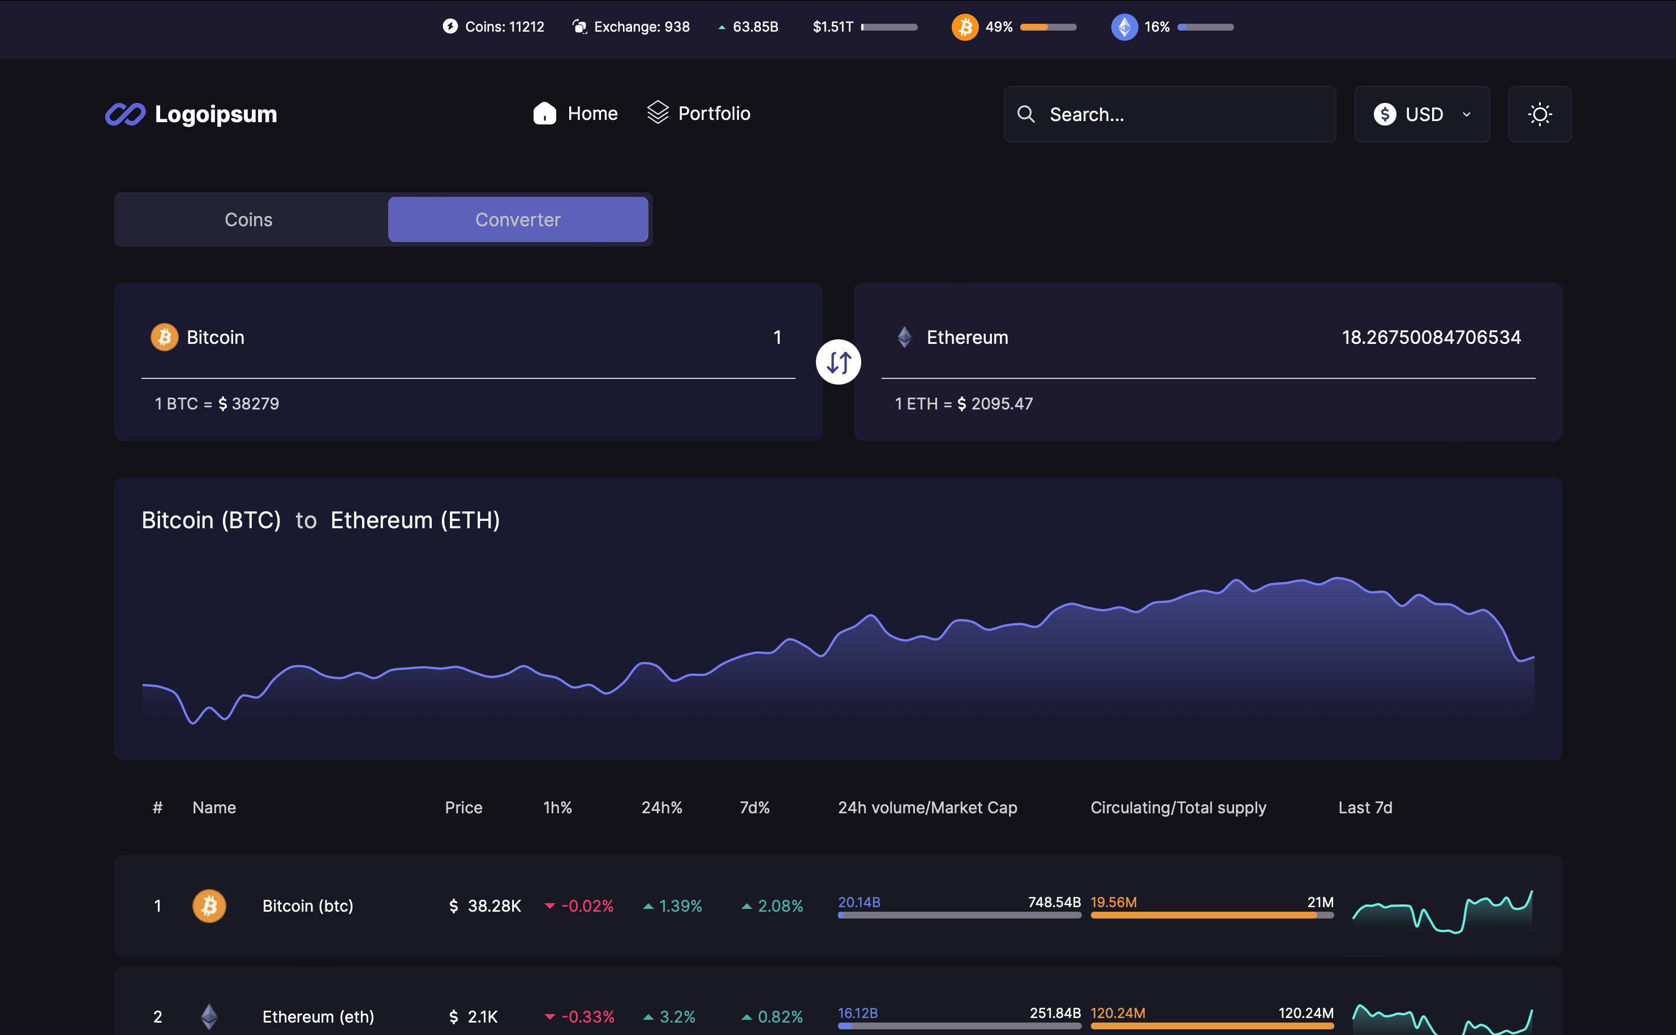Navigate to the Portfolio section
1676x1035 pixels.
tap(698, 113)
